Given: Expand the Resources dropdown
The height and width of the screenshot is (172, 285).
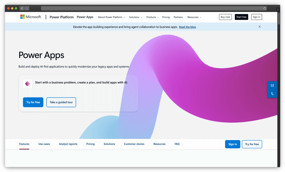Looking at the screenshot, I should point(194,17).
